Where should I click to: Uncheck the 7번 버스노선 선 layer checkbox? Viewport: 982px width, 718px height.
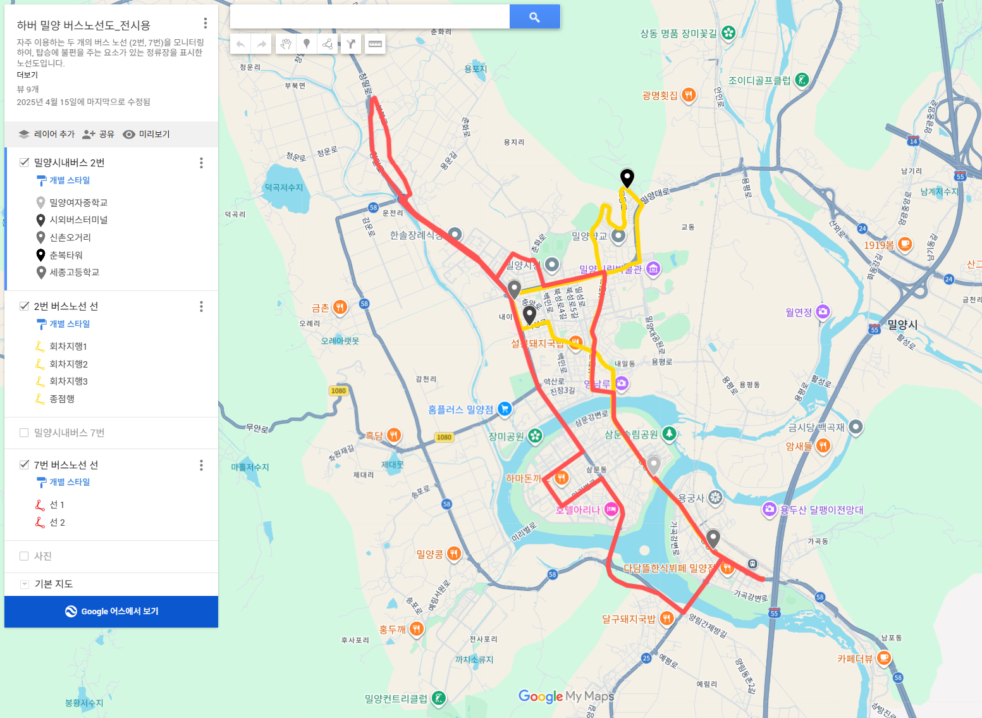pos(24,465)
